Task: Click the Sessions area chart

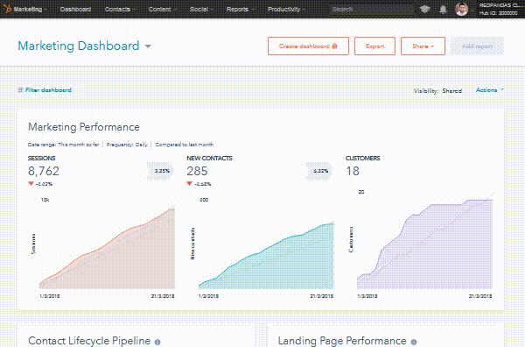Action: click(107, 248)
